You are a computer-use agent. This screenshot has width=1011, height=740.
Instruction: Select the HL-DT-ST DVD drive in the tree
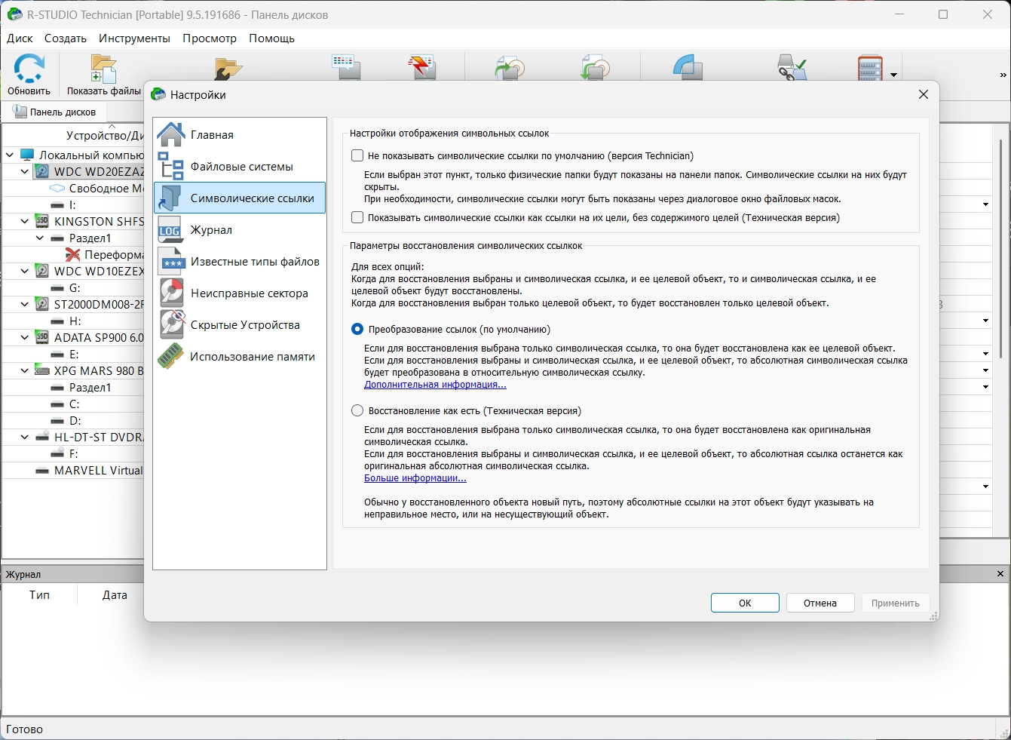pyautogui.click(x=98, y=437)
